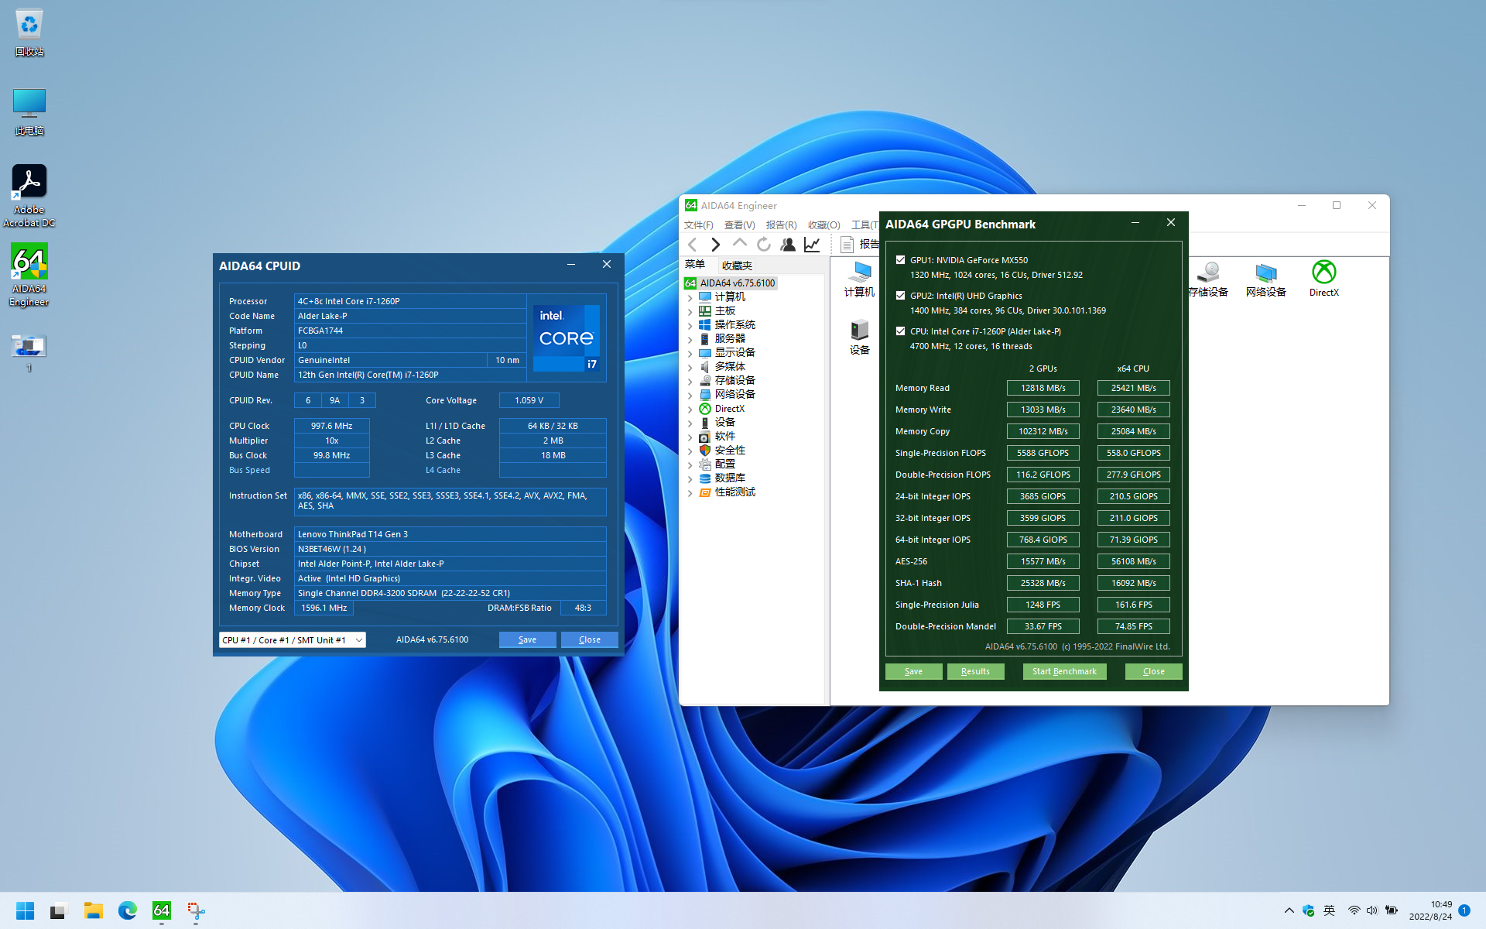Open the DirectX icon in the main panel
1486x929 pixels.
[x=1323, y=279]
